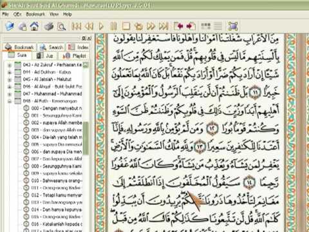Click the magnifier preview icon
This screenshot has height=232, width=309.
pos(62,26)
